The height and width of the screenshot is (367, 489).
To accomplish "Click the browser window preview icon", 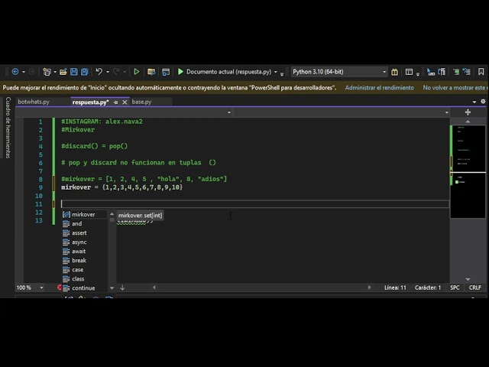I will (x=166, y=72).
